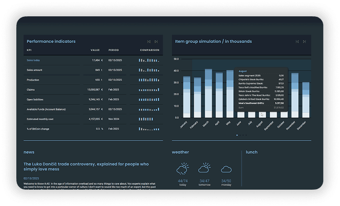Click the KPI column header
Screen dimensions: 340x206
pyautogui.click(x=29, y=50)
